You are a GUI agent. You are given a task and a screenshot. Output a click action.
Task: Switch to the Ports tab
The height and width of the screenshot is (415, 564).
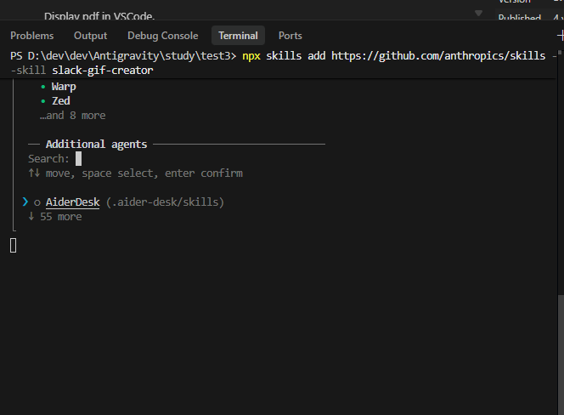point(290,36)
